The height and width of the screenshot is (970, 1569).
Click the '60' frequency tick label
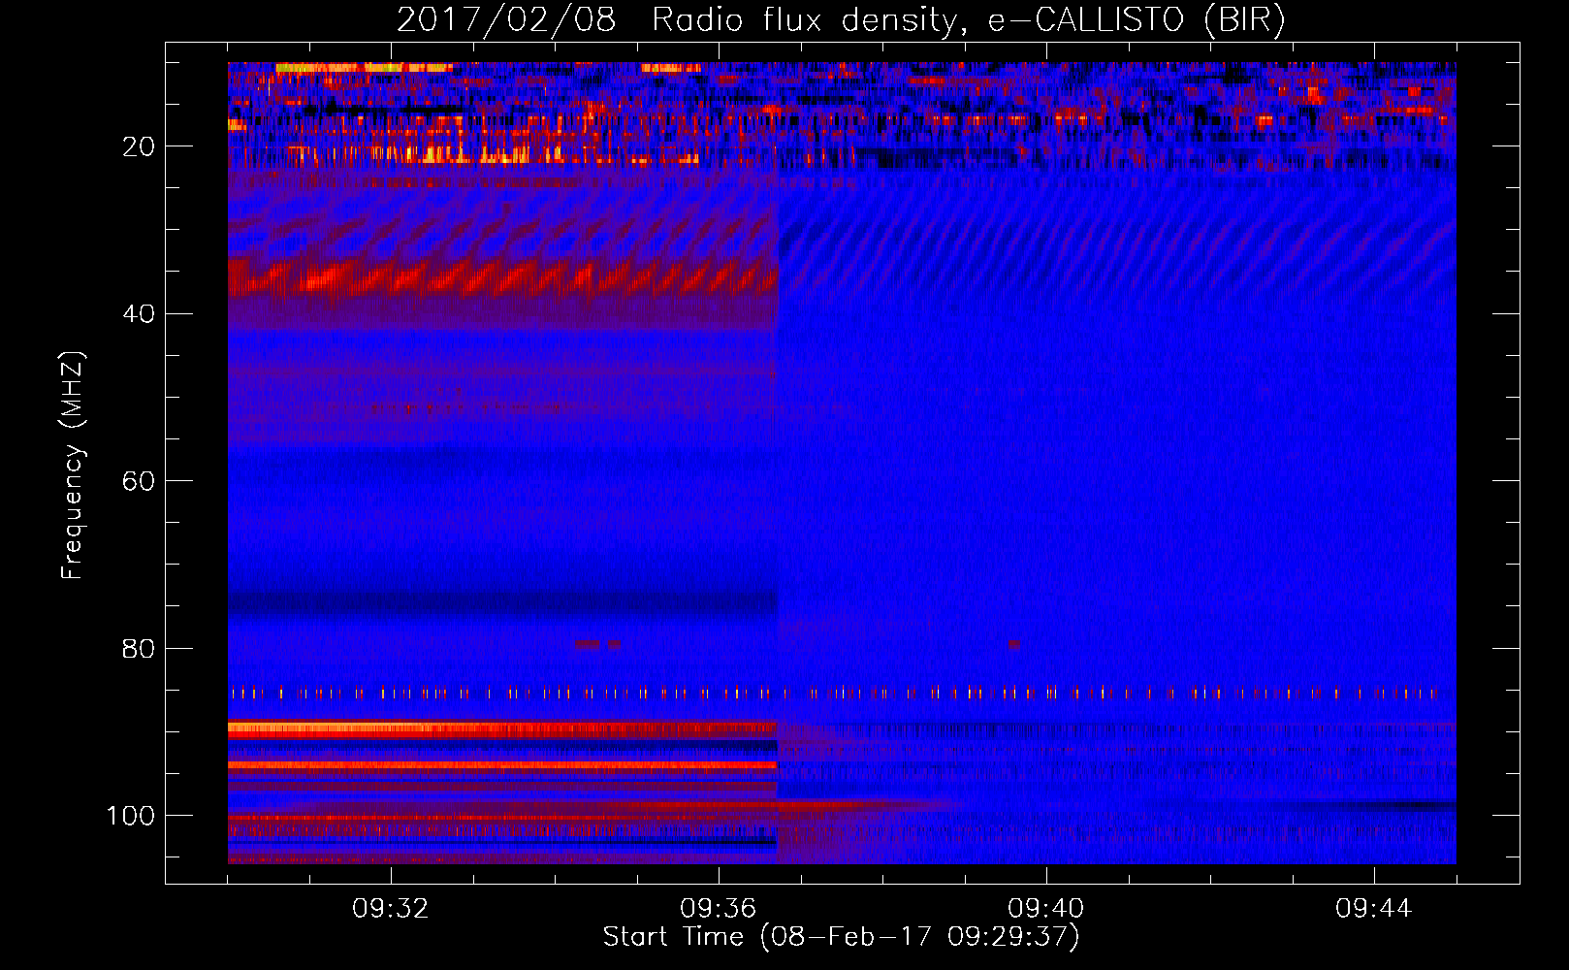point(139,482)
